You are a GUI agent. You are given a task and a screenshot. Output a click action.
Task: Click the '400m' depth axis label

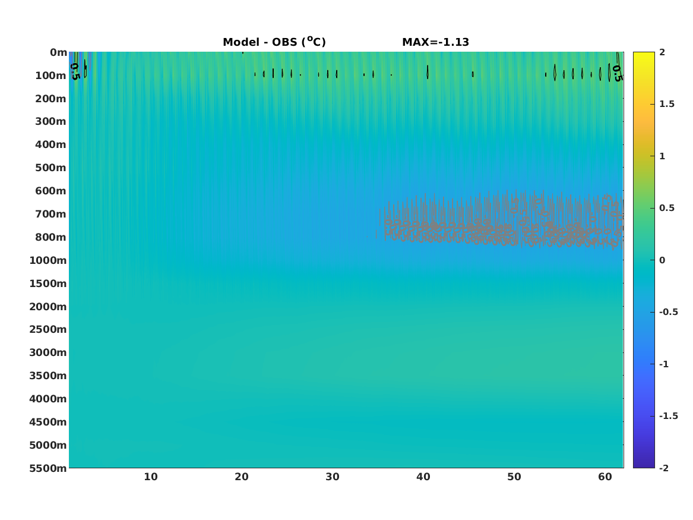pyautogui.click(x=51, y=144)
